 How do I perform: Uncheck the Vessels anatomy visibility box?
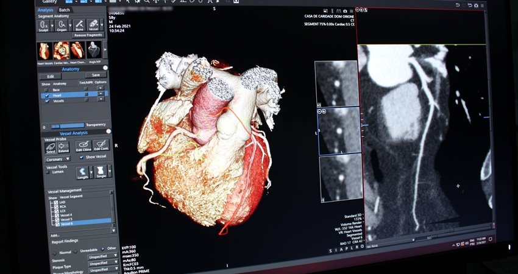(47, 100)
